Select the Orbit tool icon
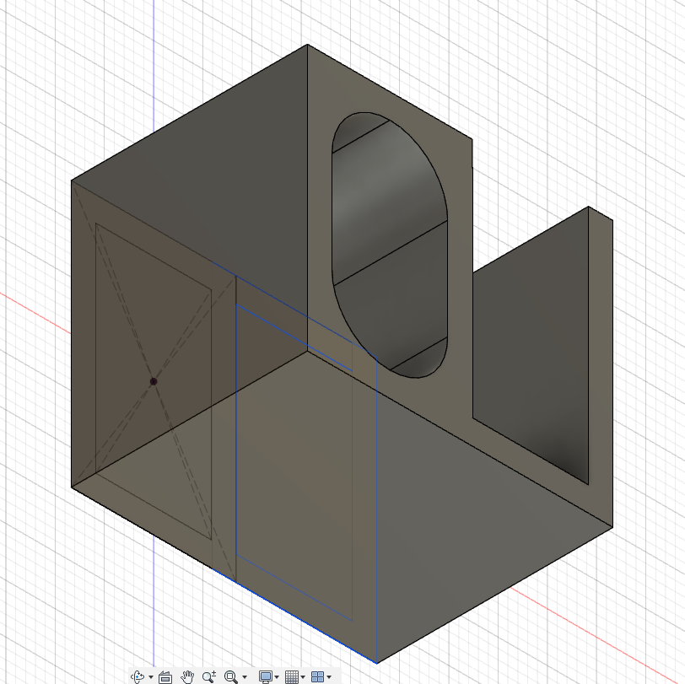This screenshot has width=685, height=684. (x=138, y=676)
